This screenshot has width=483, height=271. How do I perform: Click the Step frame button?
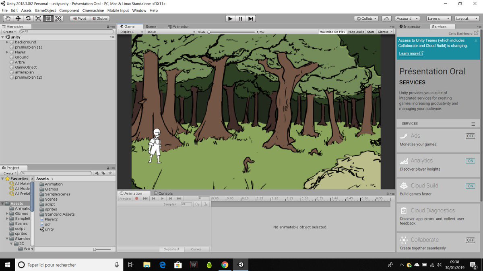[251, 18]
